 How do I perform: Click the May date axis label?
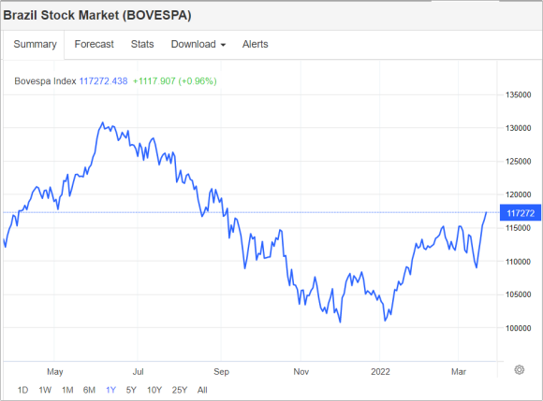[54, 372]
